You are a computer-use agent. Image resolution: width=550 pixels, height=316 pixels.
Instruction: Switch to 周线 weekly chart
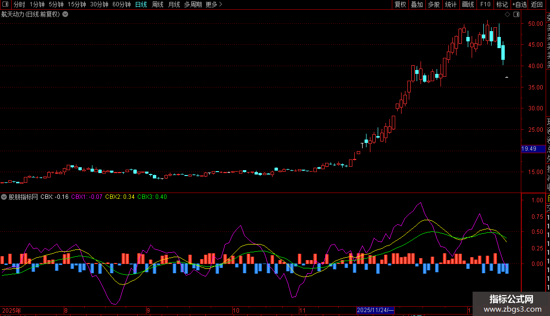pyautogui.click(x=158, y=4)
